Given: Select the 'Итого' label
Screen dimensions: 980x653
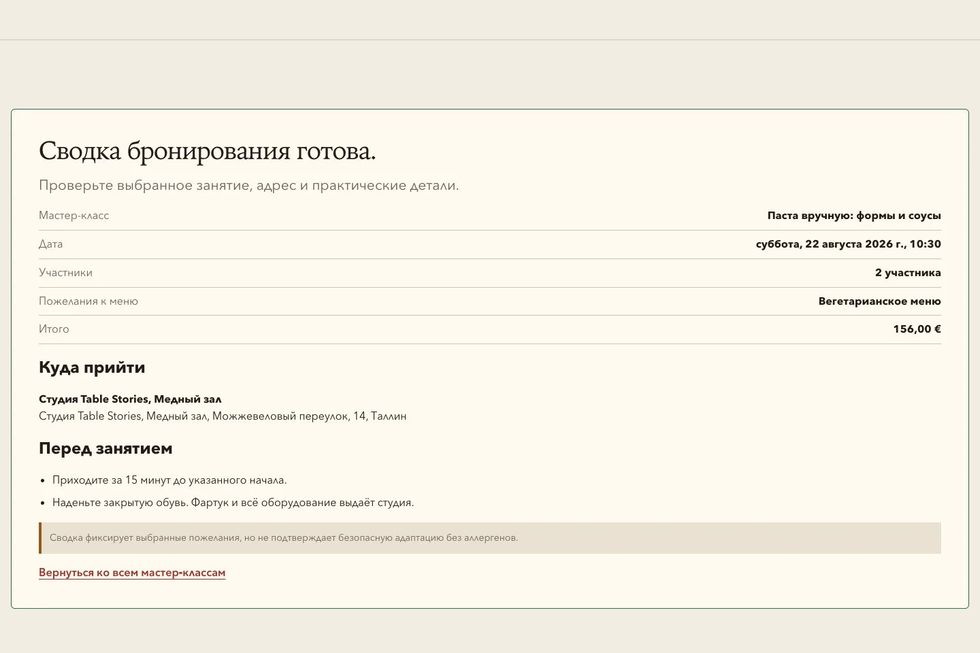Looking at the screenshot, I should click(x=54, y=329).
